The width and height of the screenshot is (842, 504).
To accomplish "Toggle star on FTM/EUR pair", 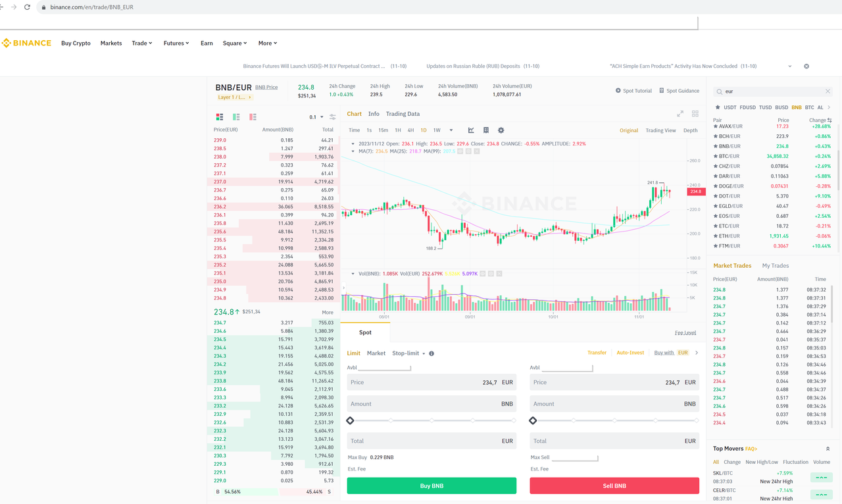I will coord(716,246).
